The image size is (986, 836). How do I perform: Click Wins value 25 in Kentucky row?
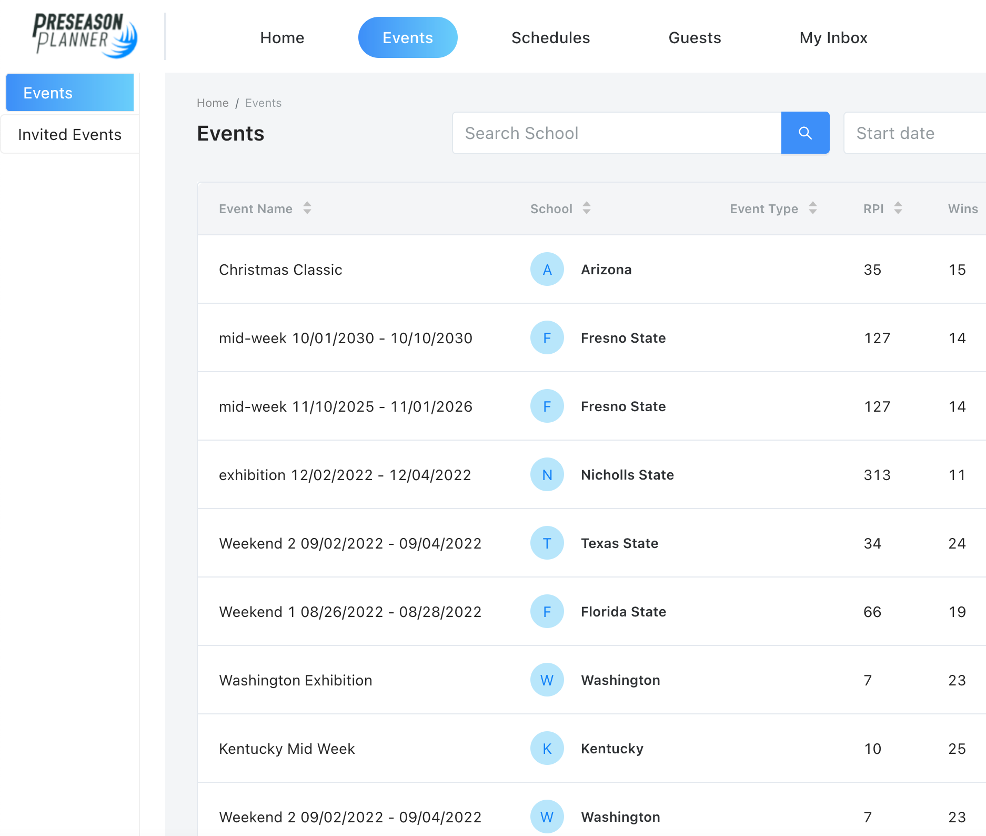pyautogui.click(x=957, y=749)
